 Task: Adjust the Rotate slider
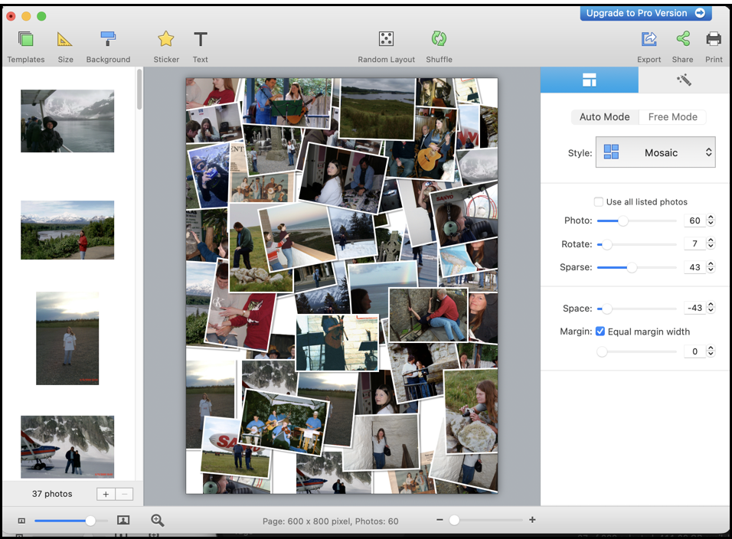point(606,244)
